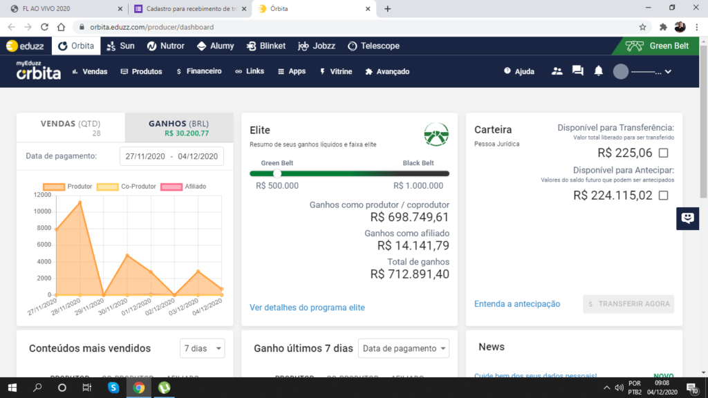This screenshot has height=398, width=708.
Task: Open the Windows Task View button
Action: tap(86, 388)
